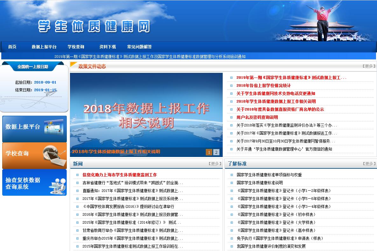Open 2018年各省上报学校情况统计 link
The height and width of the screenshot is (251, 377).
263,85
